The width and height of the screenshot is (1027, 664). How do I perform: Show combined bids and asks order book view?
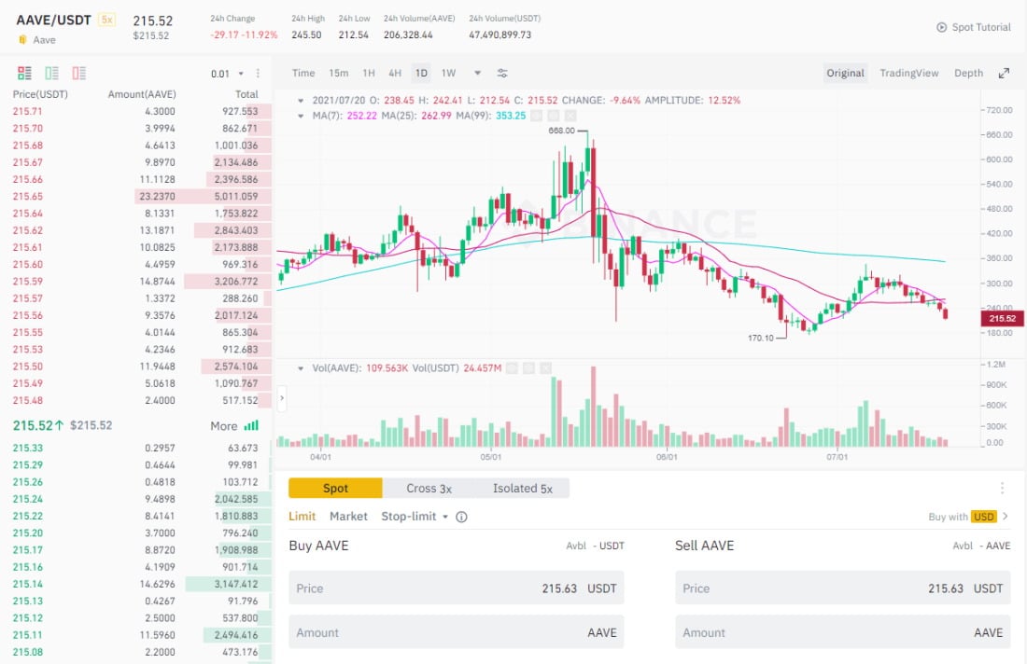pos(24,73)
